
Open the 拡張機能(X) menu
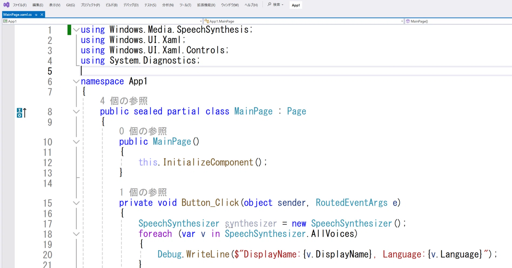(x=206, y=5)
